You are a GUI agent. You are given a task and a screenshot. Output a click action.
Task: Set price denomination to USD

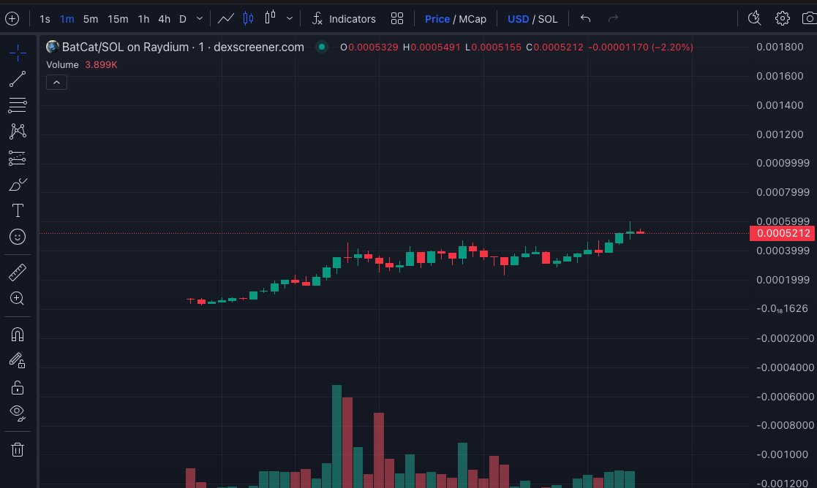coord(518,19)
